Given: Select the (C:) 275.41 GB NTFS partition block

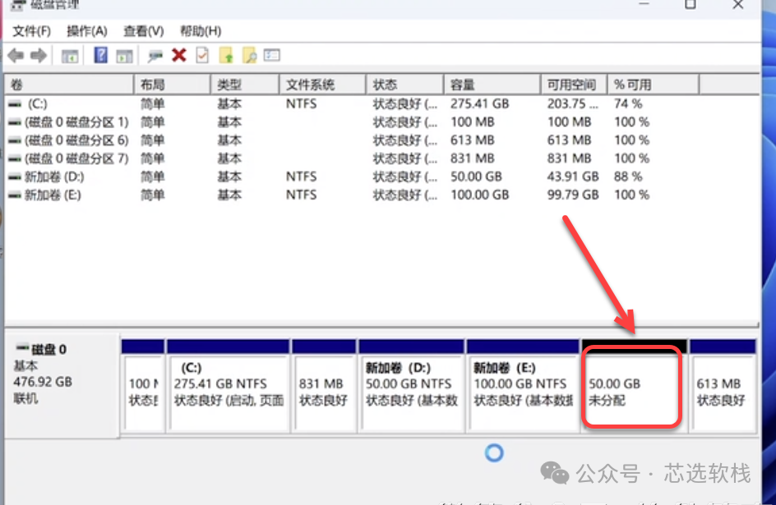Looking at the screenshot, I should (x=229, y=385).
